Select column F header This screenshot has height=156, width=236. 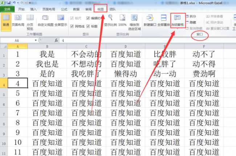[x=204, y=47]
